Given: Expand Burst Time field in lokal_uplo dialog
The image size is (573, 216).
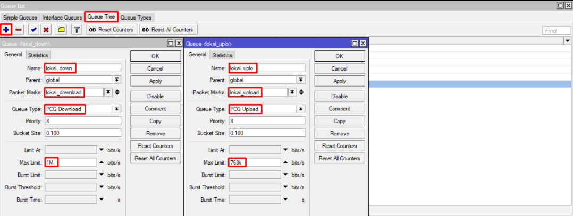Looking at the screenshot, I should point(286,200).
